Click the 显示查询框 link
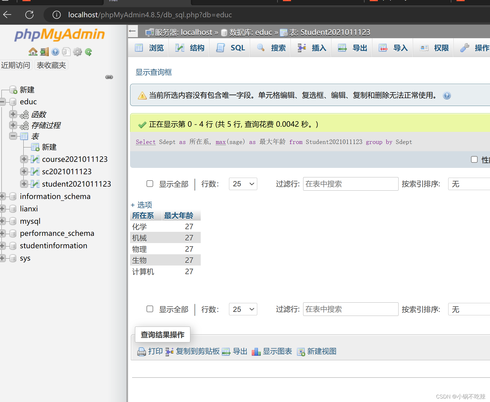Viewport: 490px width, 402px height. click(x=153, y=72)
